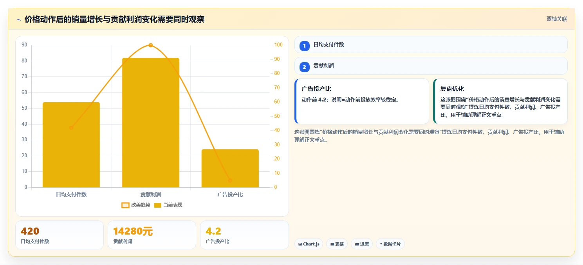583x265 pixels.
Task: Toggle the 当前表现 legend swatch
Action: pyautogui.click(x=157, y=205)
